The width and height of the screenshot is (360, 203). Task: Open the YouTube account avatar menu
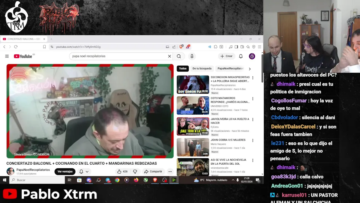[x=252, y=56]
